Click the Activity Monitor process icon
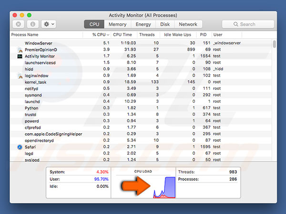286x214 pixels. (19, 56)
